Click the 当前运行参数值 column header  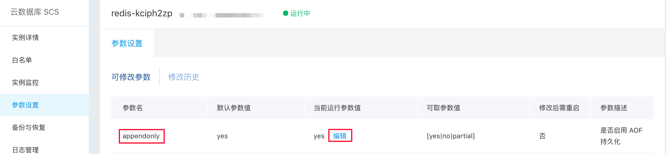click(x=337, y=108)
